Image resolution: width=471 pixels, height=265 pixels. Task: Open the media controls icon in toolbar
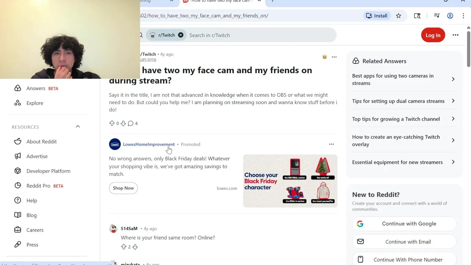[437, 16]
